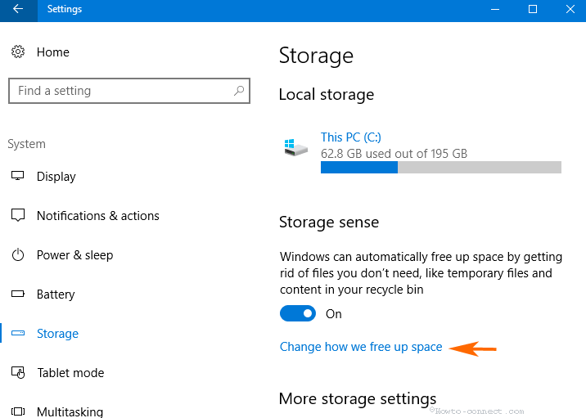Select the Storage menu item
The width and height of the screenshot is (586, 418).
(x=57, y=334)
